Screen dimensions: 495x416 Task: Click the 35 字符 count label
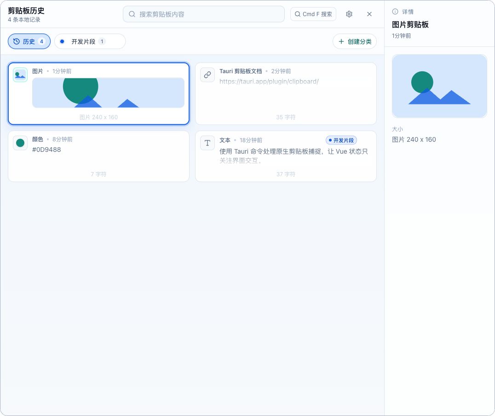coord(286,117)
